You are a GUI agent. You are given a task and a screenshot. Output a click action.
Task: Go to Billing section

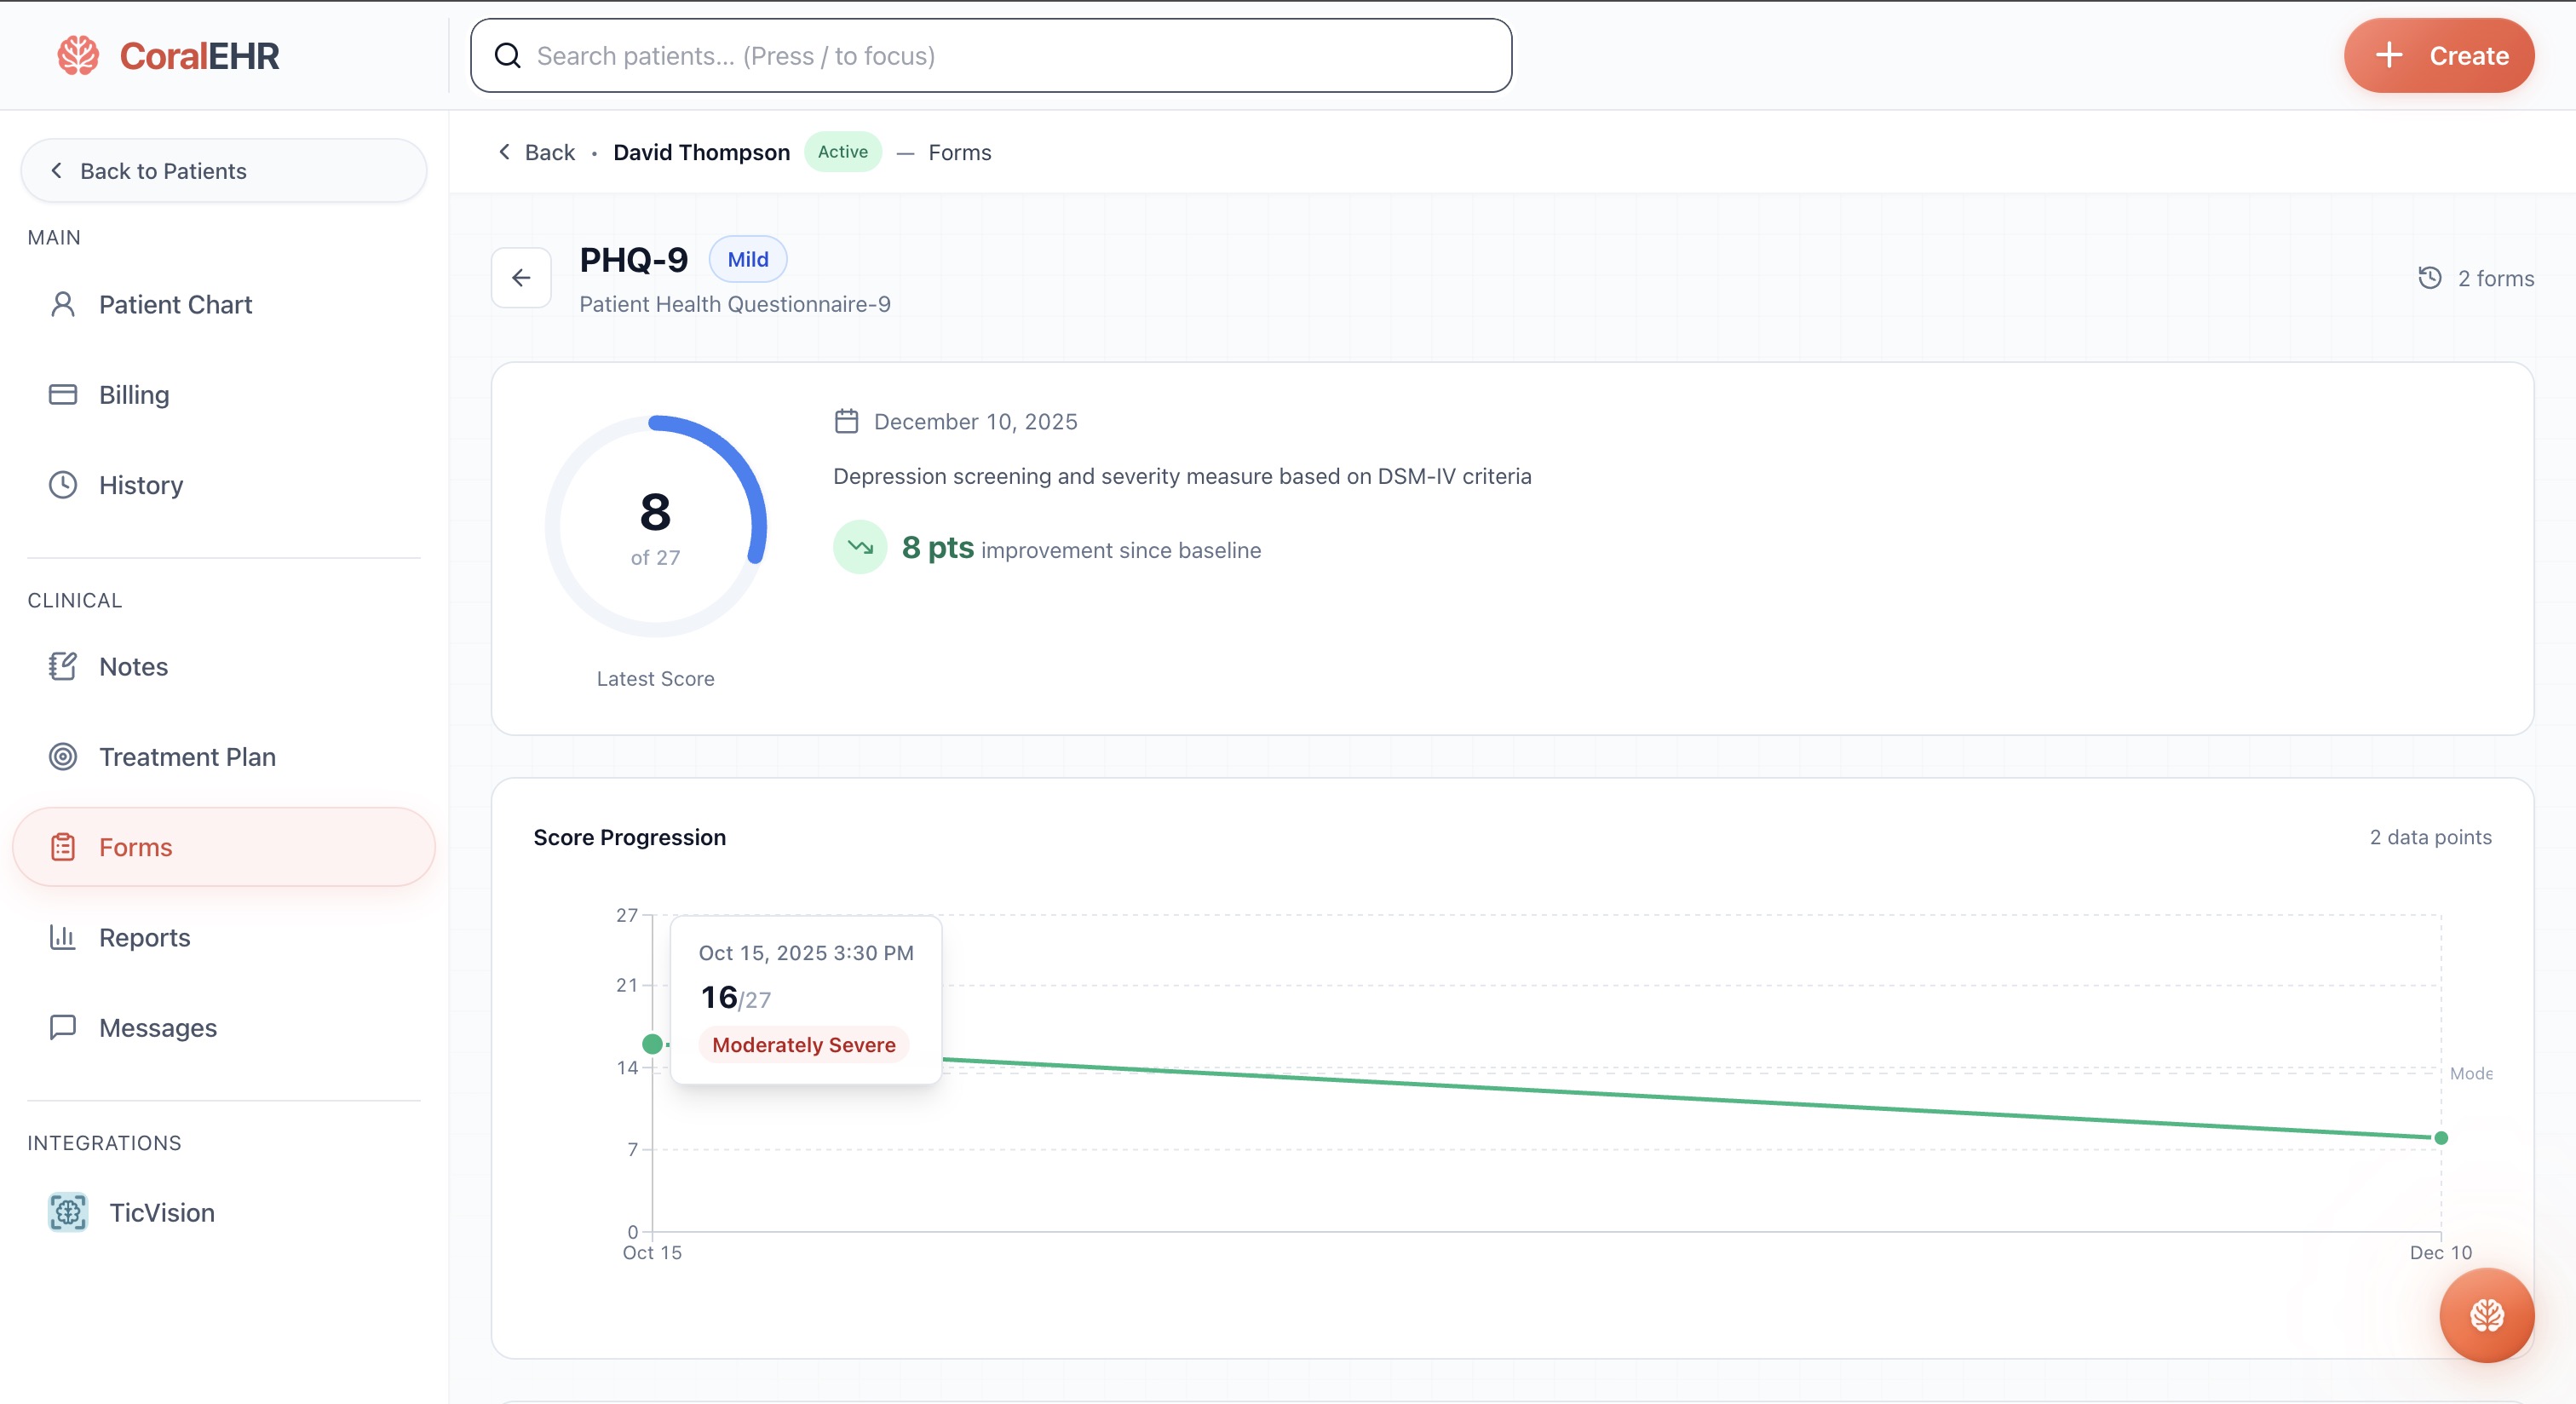[x=133, y=395]
